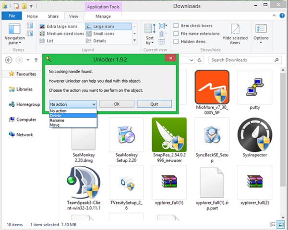Select the SyncBackSE_Setup icon
This screenshot has width=288, height=230.
[212, 135]
